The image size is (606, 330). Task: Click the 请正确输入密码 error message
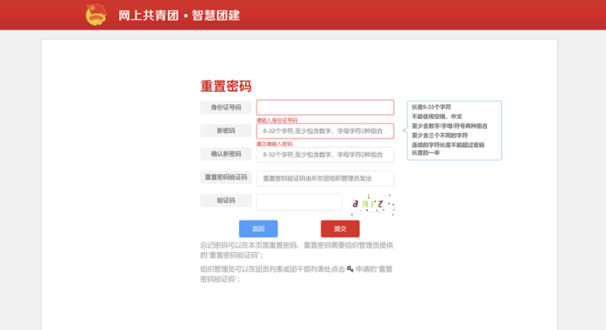pos(274,144)
